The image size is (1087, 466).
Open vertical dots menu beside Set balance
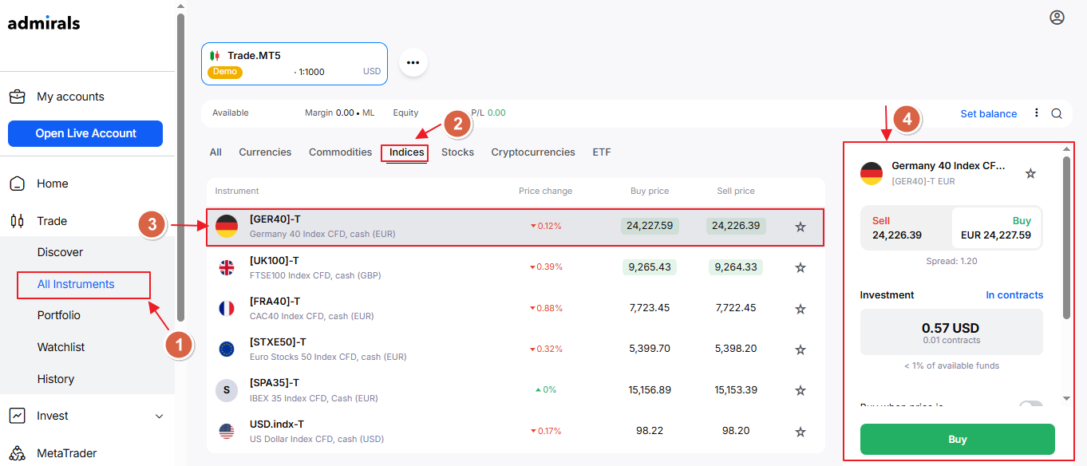tap(1037, 113)
